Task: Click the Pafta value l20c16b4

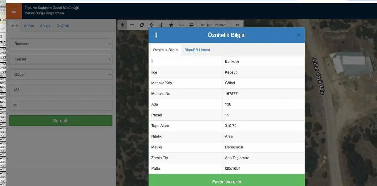Action: [233, 168]
